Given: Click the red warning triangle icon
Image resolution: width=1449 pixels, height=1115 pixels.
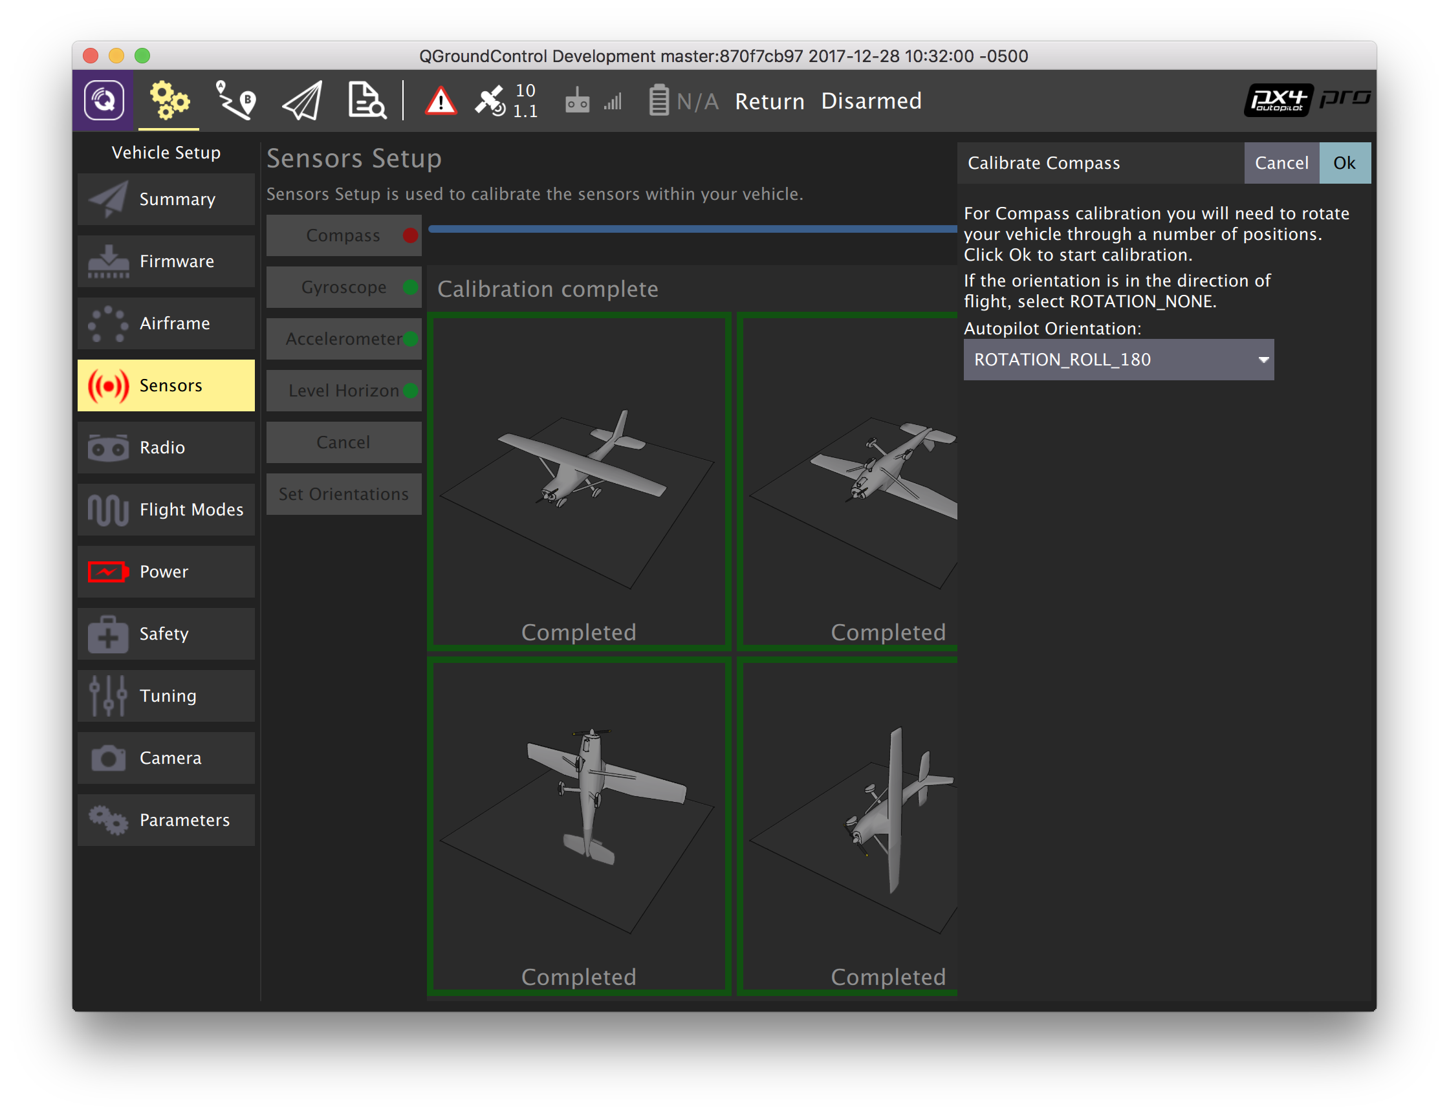Looking at the screenshot, I should click(x=441, y=102).
